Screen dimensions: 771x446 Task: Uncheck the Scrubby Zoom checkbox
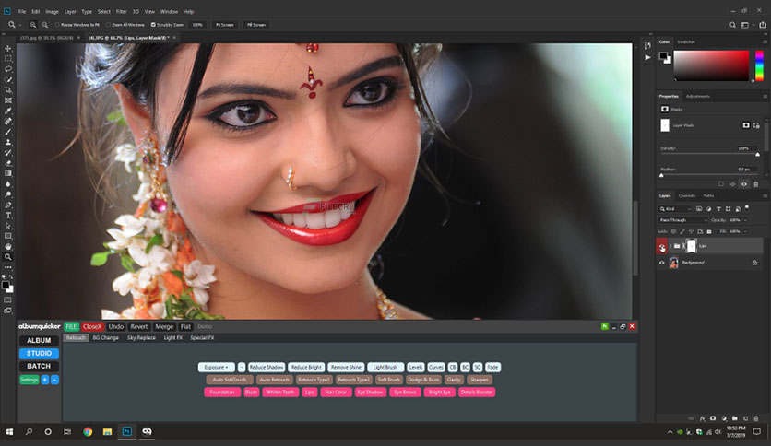(153, 25)
